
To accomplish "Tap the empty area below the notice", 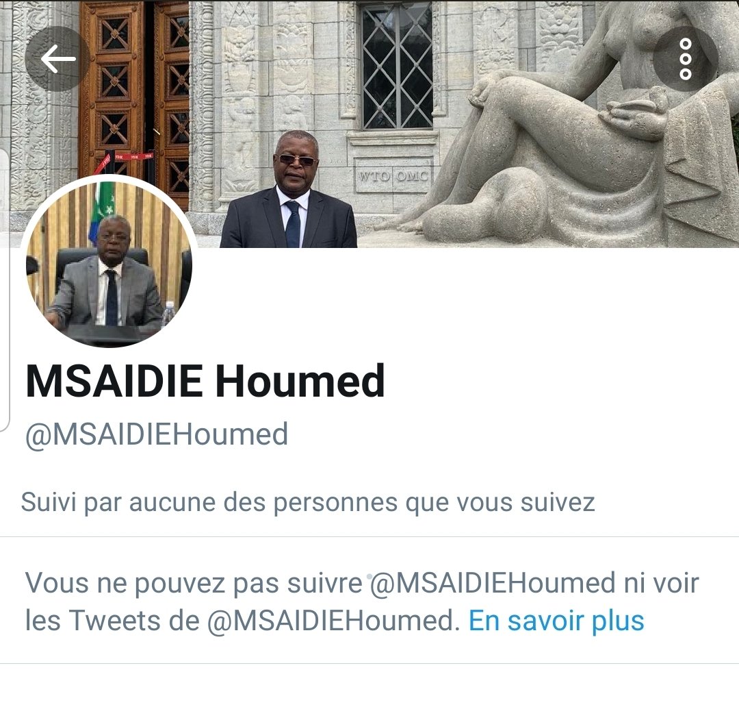I will [369, 692].
